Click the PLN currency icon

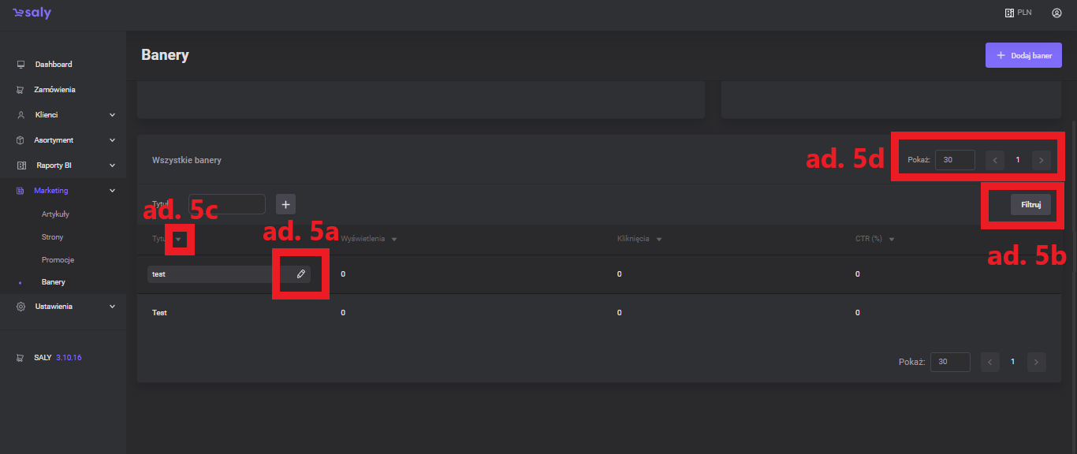pyautogui.click(x=1009, y=13)
